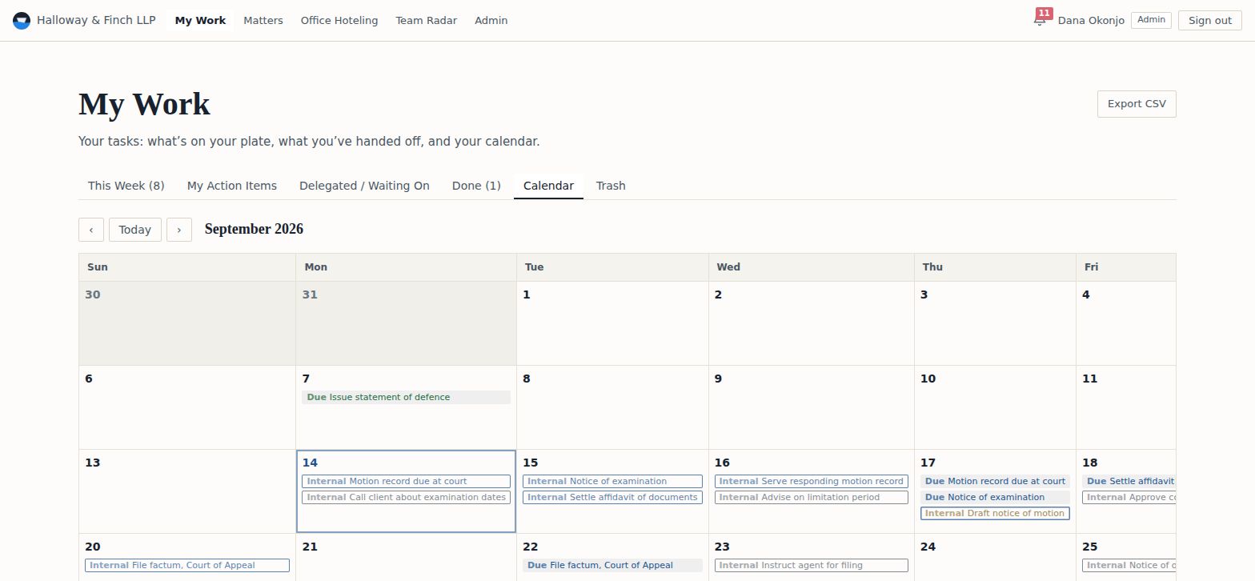Open internal 'Notice of' event on 25th
The image size is (1255, 581).
[x=1129, y=565]
